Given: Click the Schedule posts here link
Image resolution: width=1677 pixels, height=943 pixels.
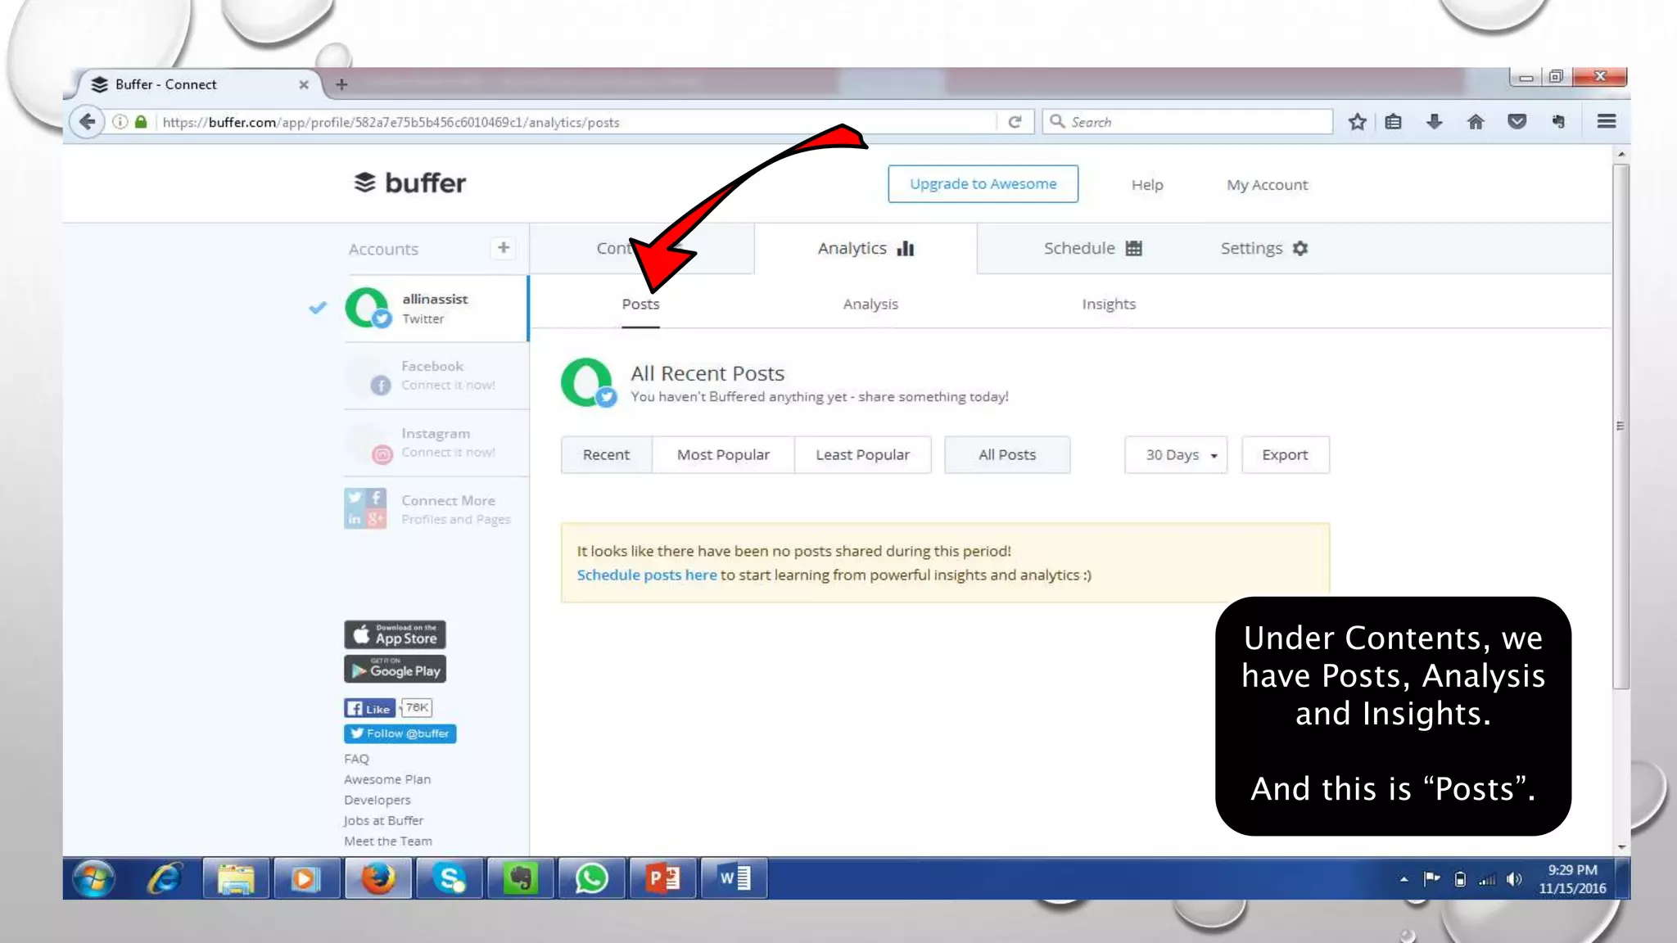Looking at the screenshot, I should click(x=646, y=575).
